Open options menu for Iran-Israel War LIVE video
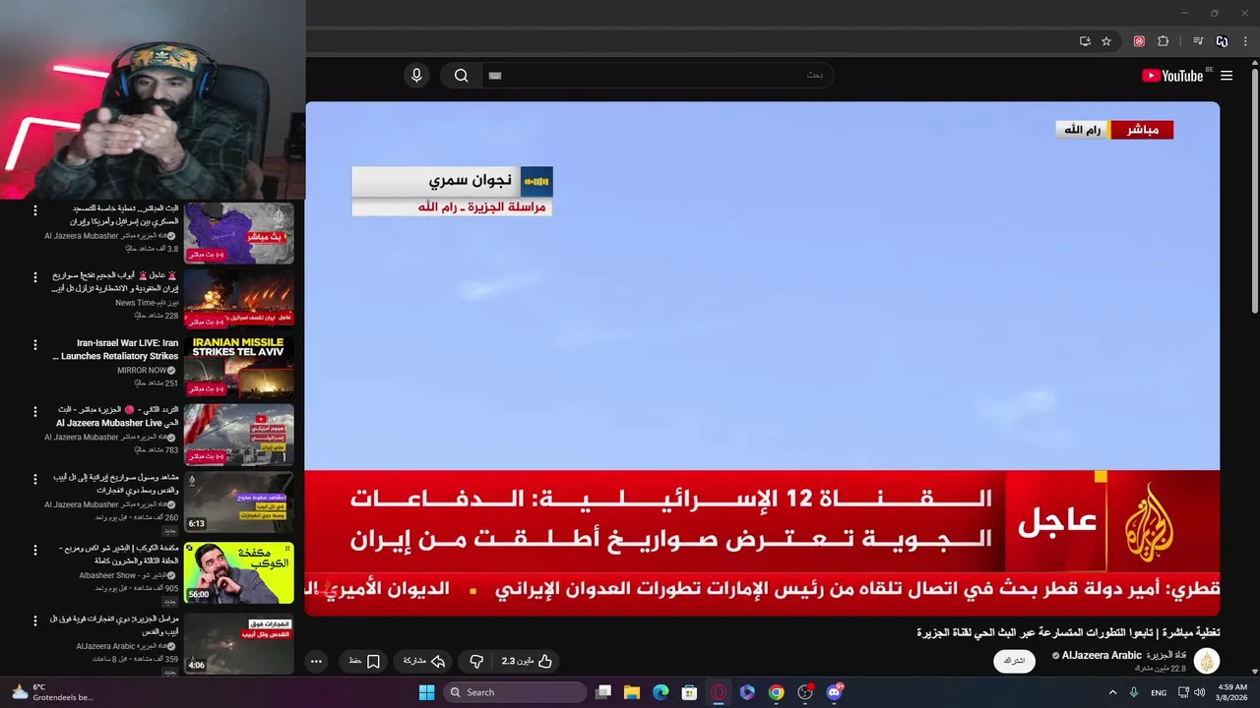 tap(35, 345)
